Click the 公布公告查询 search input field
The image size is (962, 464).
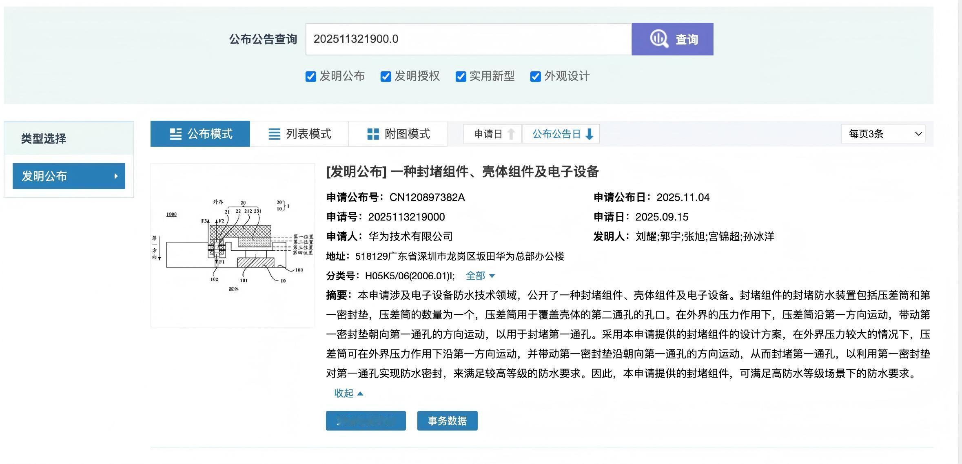coord(468,39)
